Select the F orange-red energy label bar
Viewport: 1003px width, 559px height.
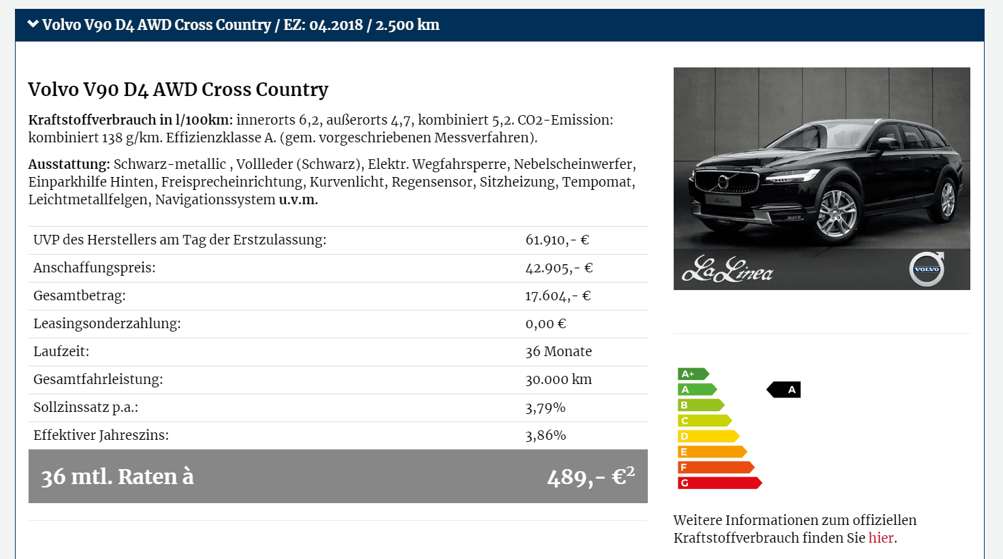(716, 467)
